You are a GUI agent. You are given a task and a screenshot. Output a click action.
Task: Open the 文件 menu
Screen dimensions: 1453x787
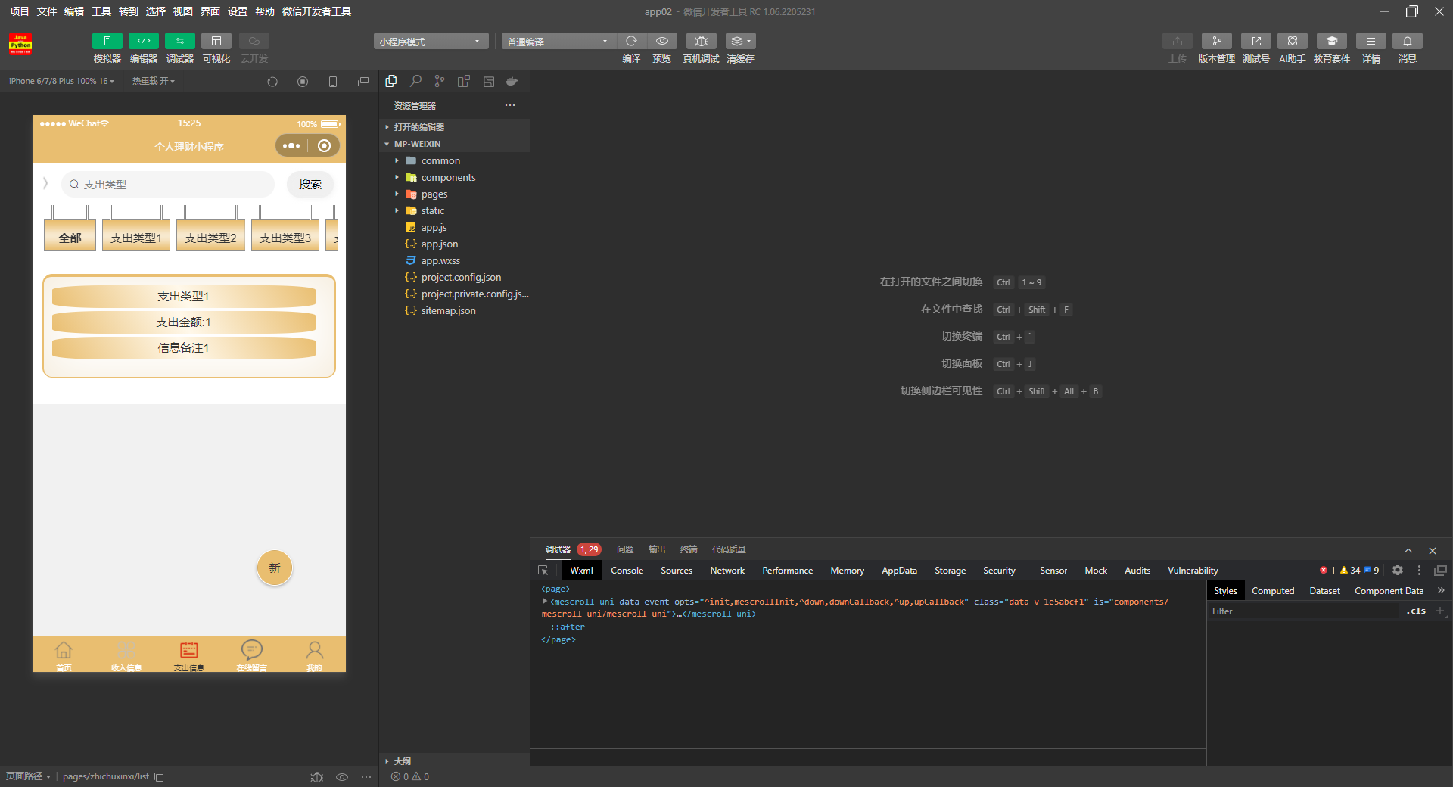point(47,11)
